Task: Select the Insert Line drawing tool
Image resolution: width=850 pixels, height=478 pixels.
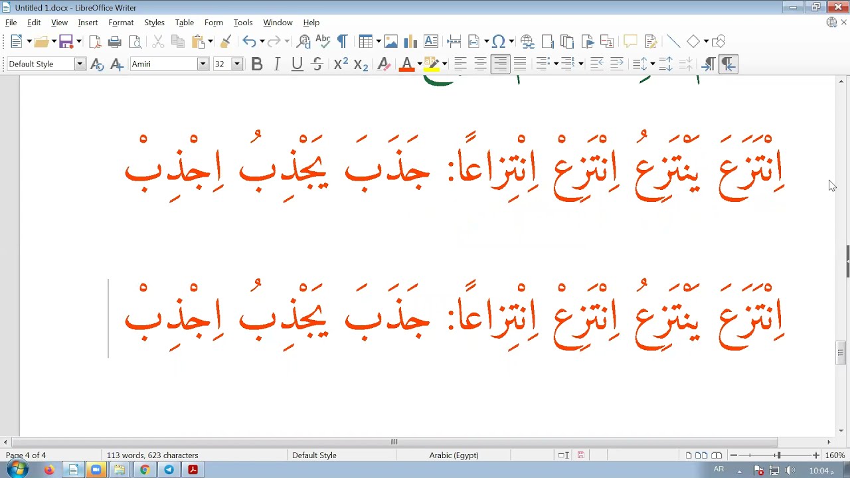Action: [673, 42]
